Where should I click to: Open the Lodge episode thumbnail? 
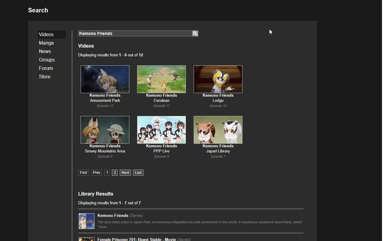[218, 79]
